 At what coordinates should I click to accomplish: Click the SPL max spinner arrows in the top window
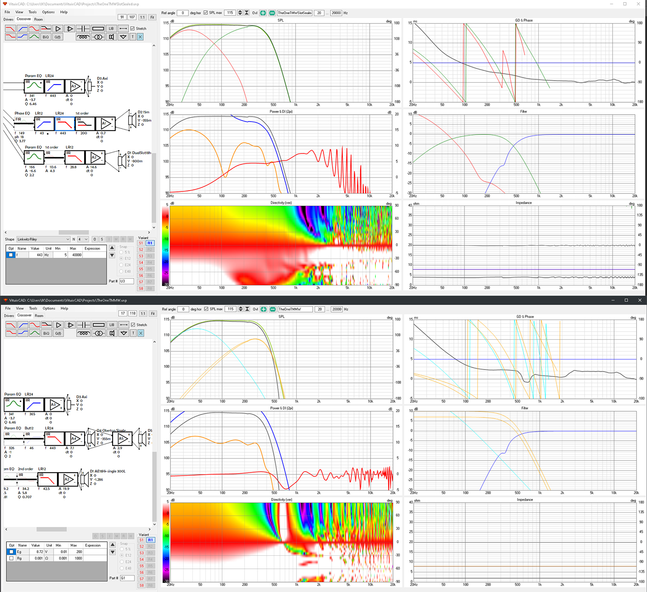(x=240, y=13)
